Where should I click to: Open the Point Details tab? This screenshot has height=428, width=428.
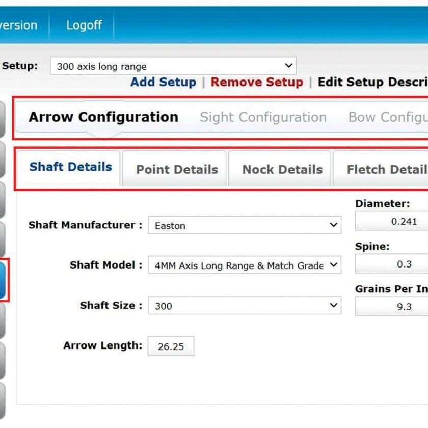[175, 169]
